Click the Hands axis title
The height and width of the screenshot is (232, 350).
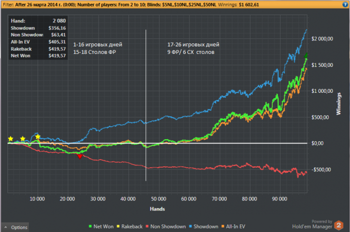[x=157, y=209]
